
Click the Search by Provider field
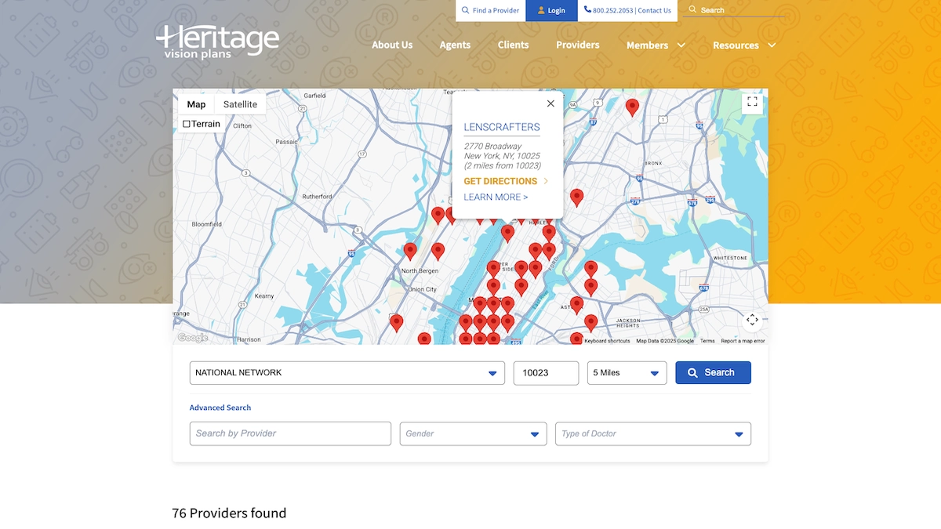[x=290, y=433]
